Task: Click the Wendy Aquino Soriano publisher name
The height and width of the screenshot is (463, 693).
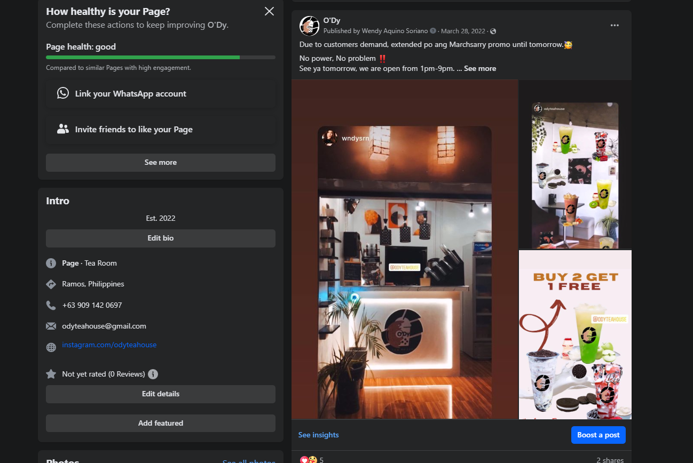Action: [395, 31]
